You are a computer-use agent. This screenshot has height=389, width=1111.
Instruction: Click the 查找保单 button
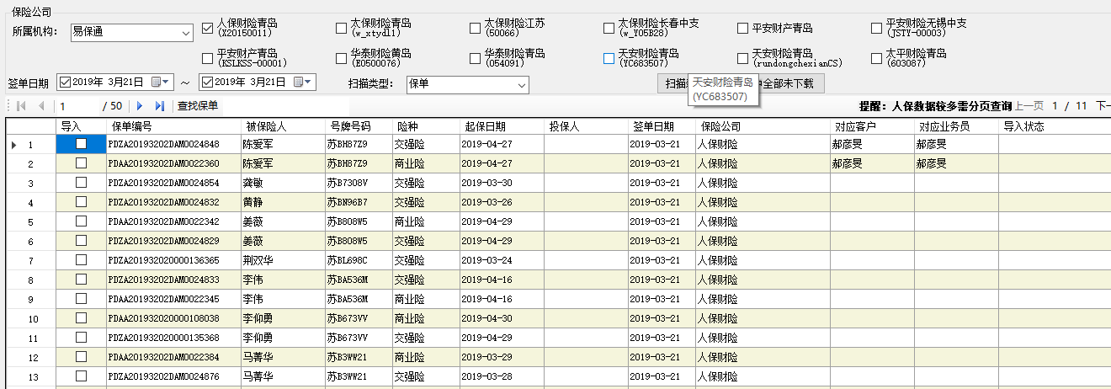pyautogui.click(x=198, y=106)
